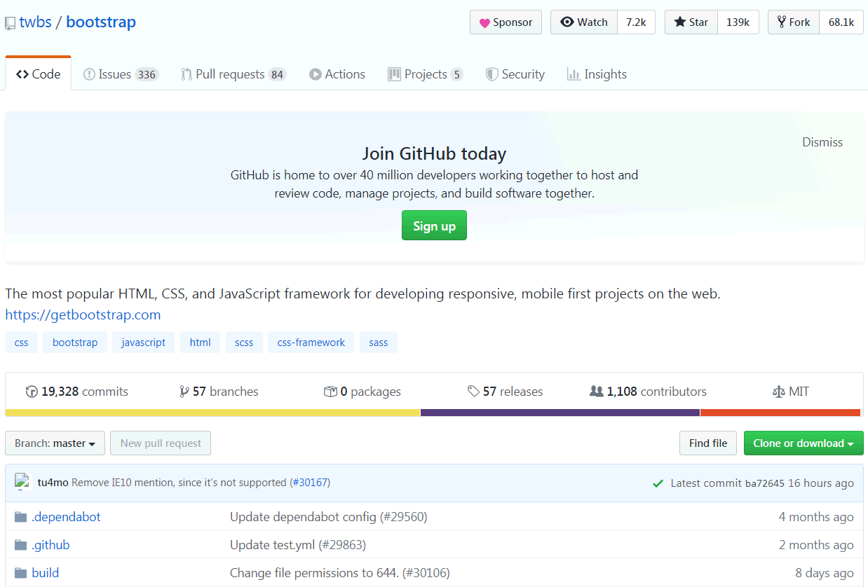Click the Insights bar graph icon
Image resolution: width=868 pixels, height=587 pixels.
point(574,74)
